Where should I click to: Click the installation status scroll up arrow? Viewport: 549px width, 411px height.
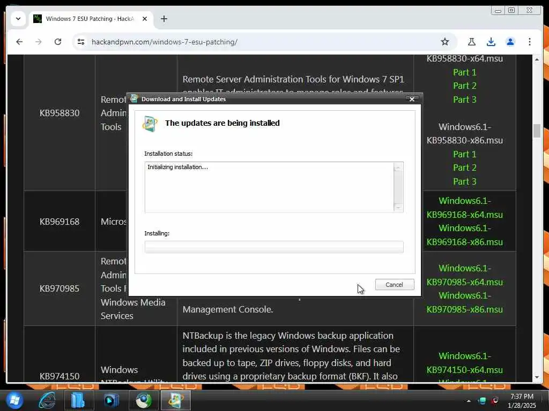click(x=398, y=168)
